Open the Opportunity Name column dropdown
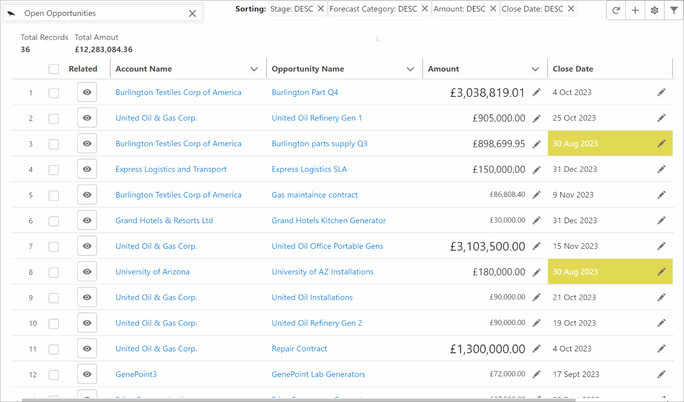Image resolution: width=684 pixels, height=402 pixels. click(x=410, y=69)
